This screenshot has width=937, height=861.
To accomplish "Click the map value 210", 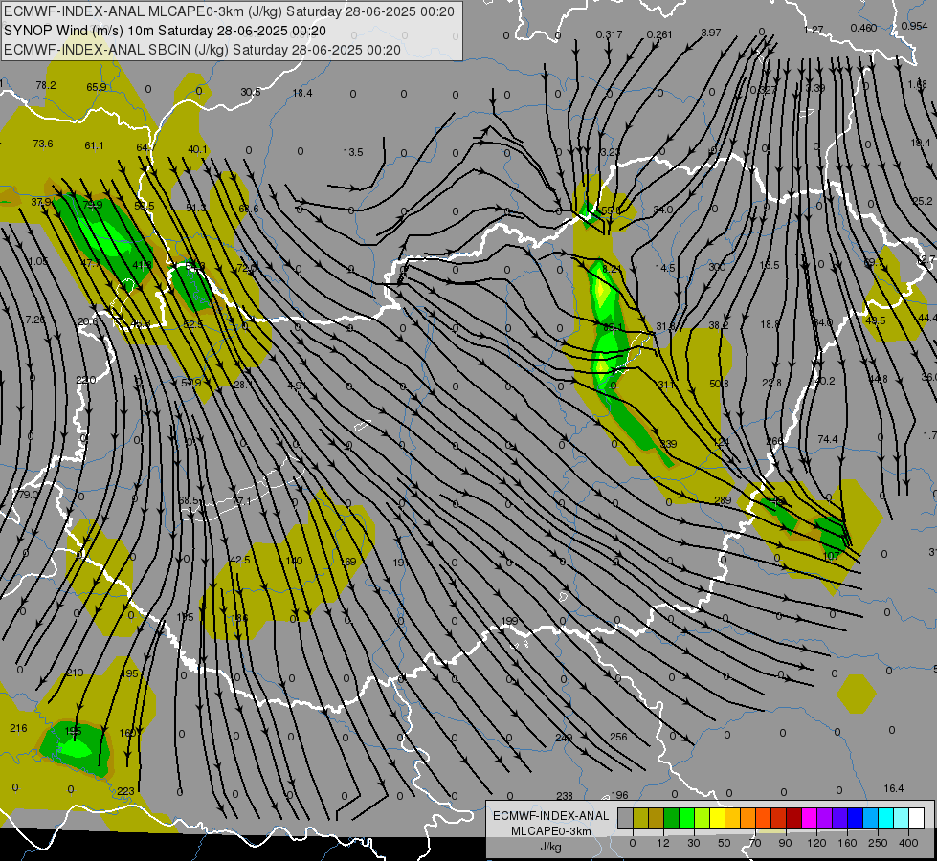I will point(75,673).
